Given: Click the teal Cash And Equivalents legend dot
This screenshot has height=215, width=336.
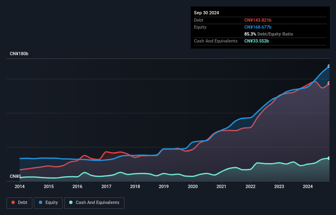Looking at the screenshot, I should [71, 202].
